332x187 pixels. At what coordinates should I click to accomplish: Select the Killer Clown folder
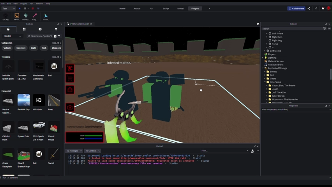pos(278,96)
